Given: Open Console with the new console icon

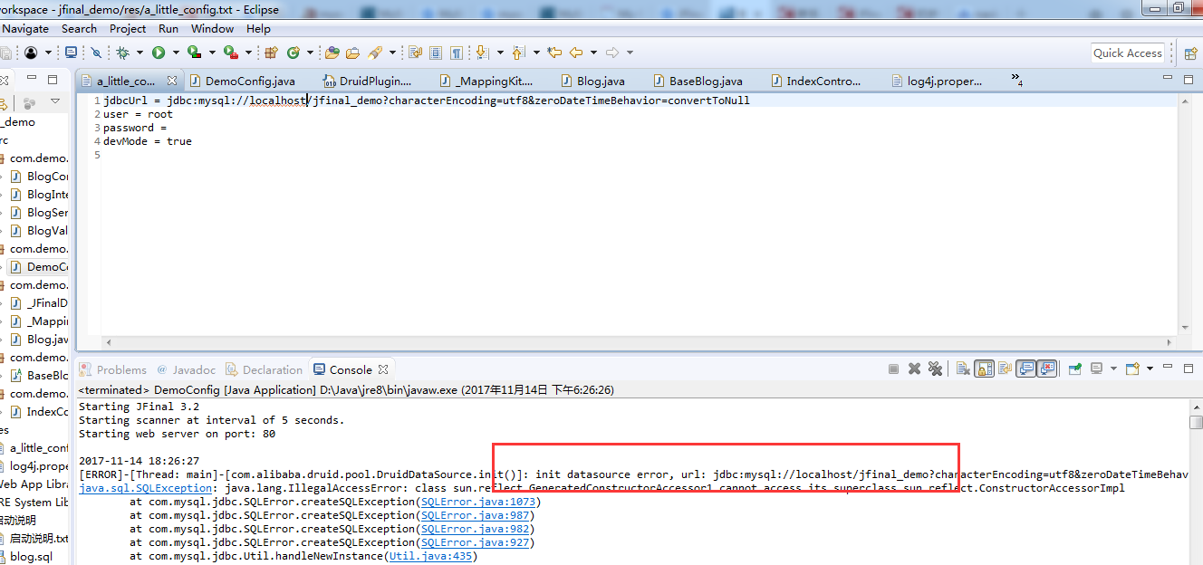Looking at the screenshot, I should (x=1132, y=369).
